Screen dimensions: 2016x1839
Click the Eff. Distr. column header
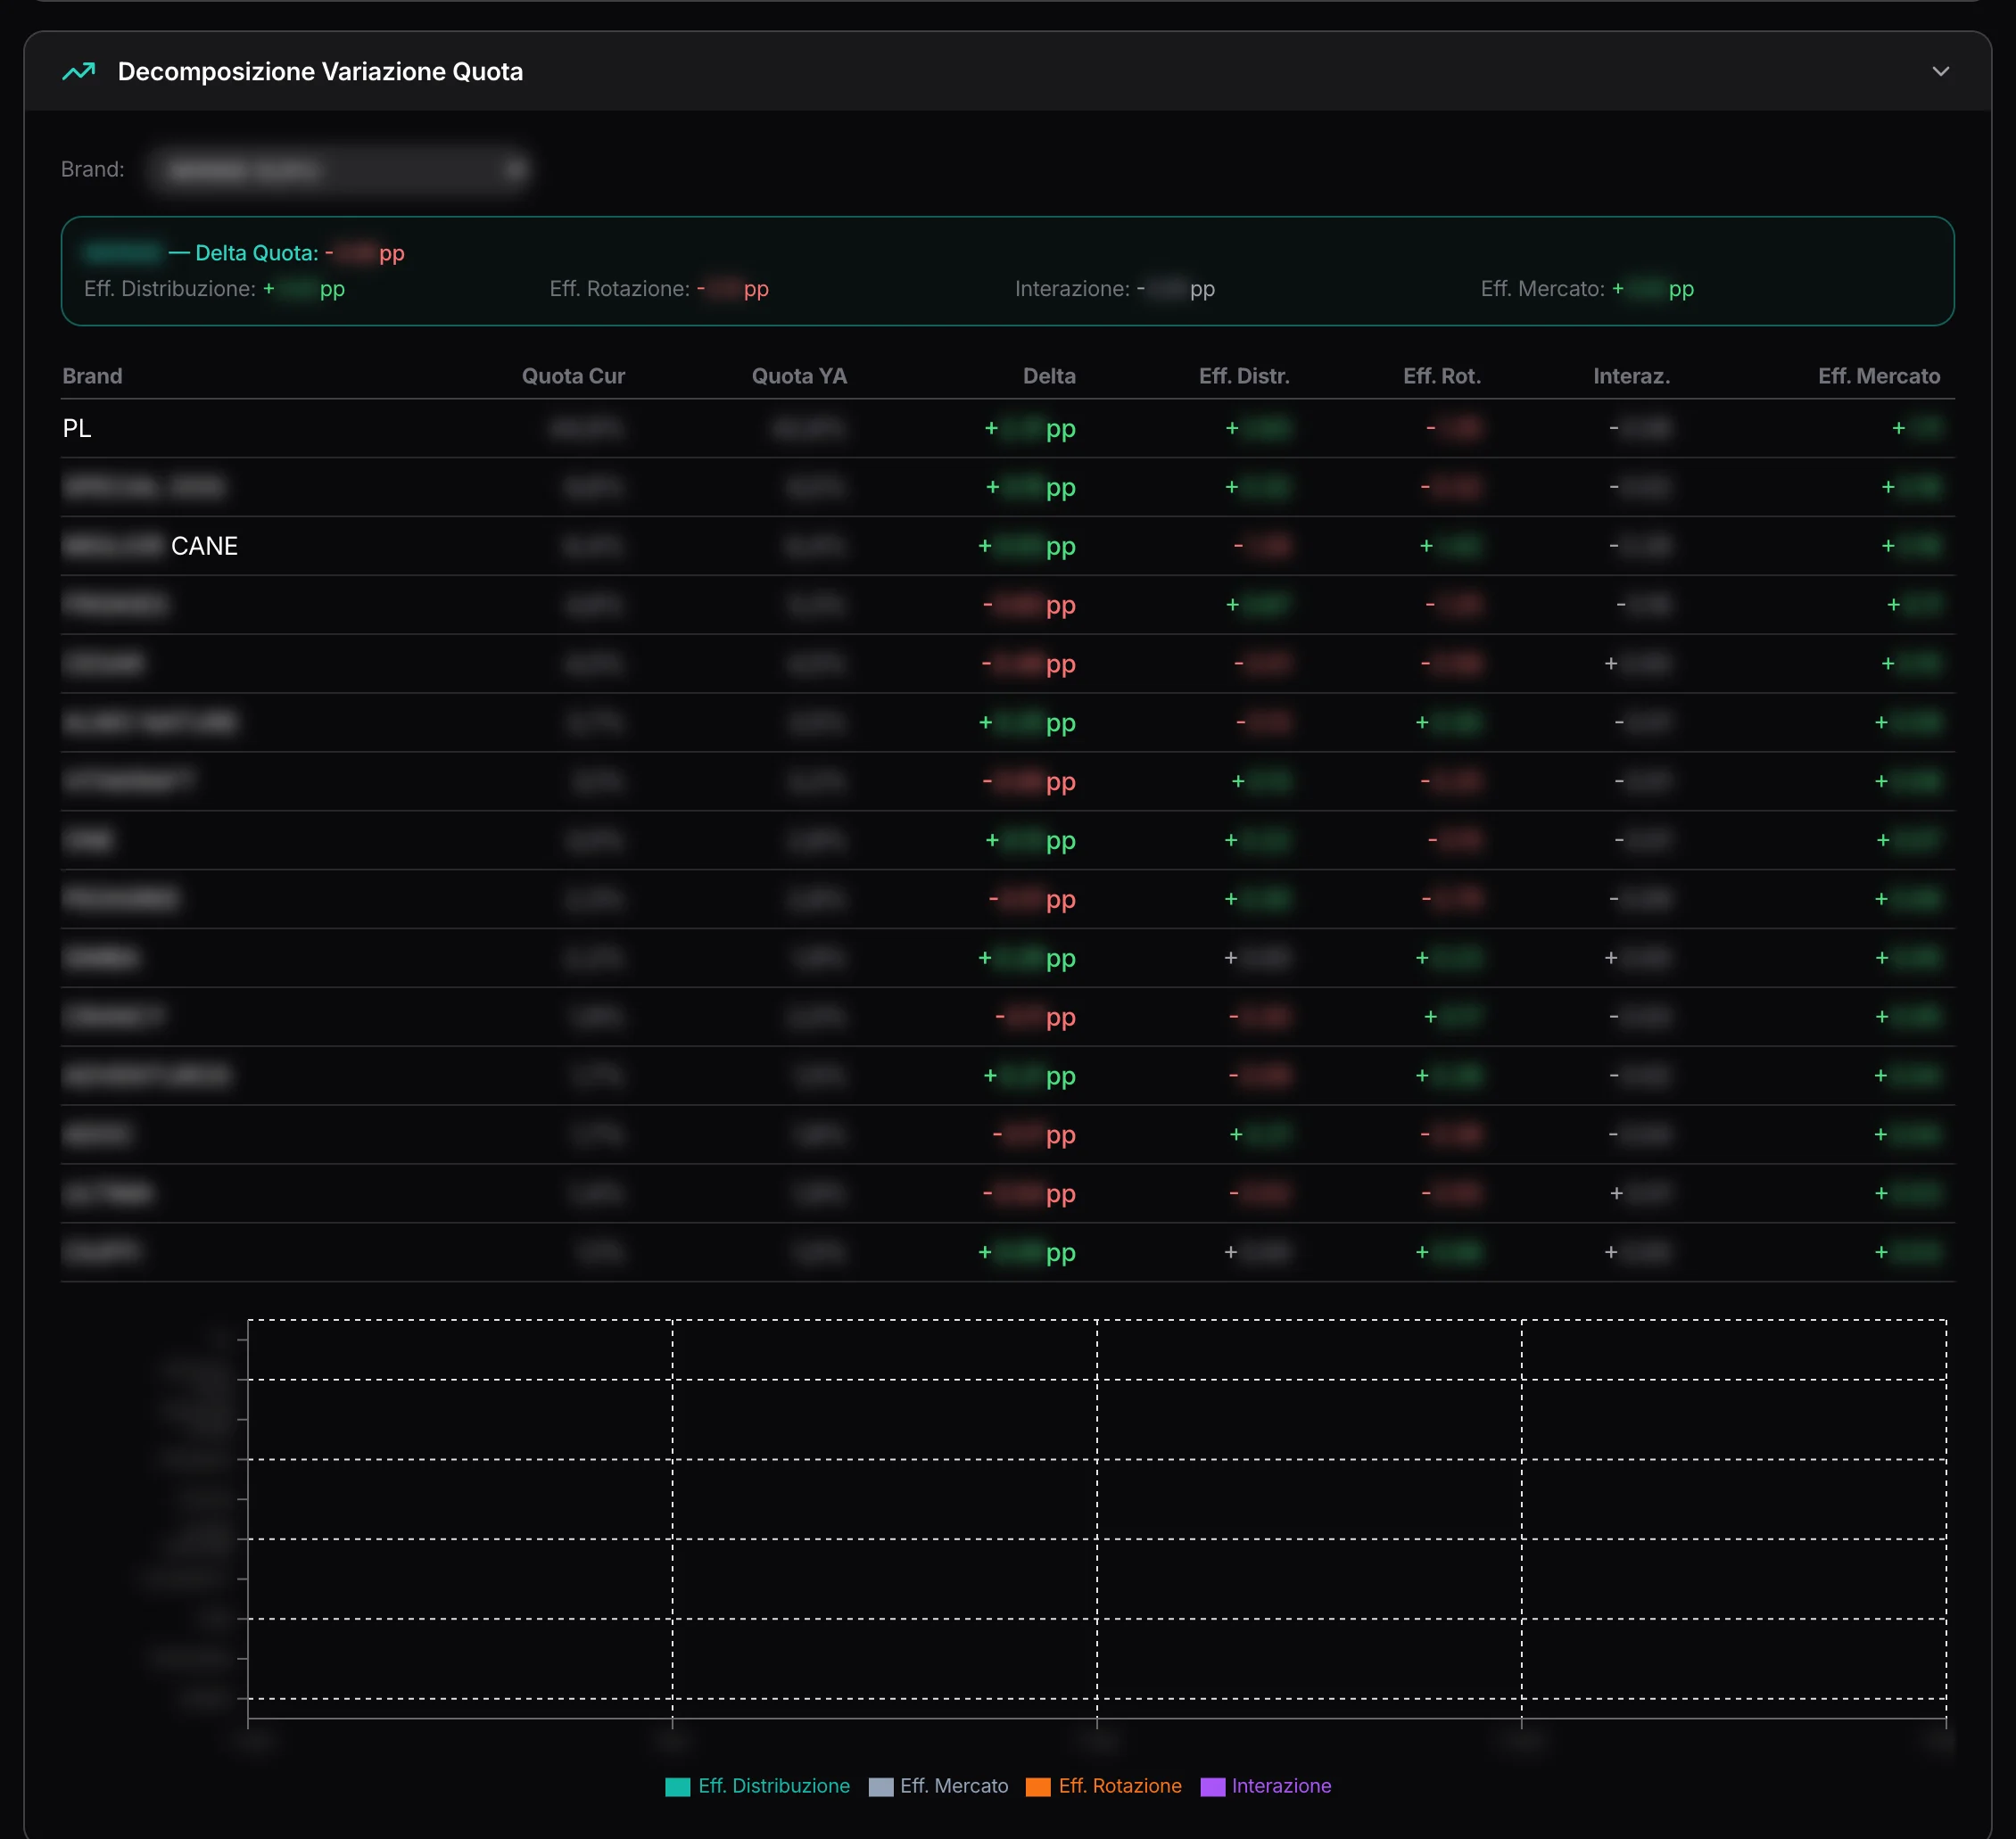[1244, 376]
